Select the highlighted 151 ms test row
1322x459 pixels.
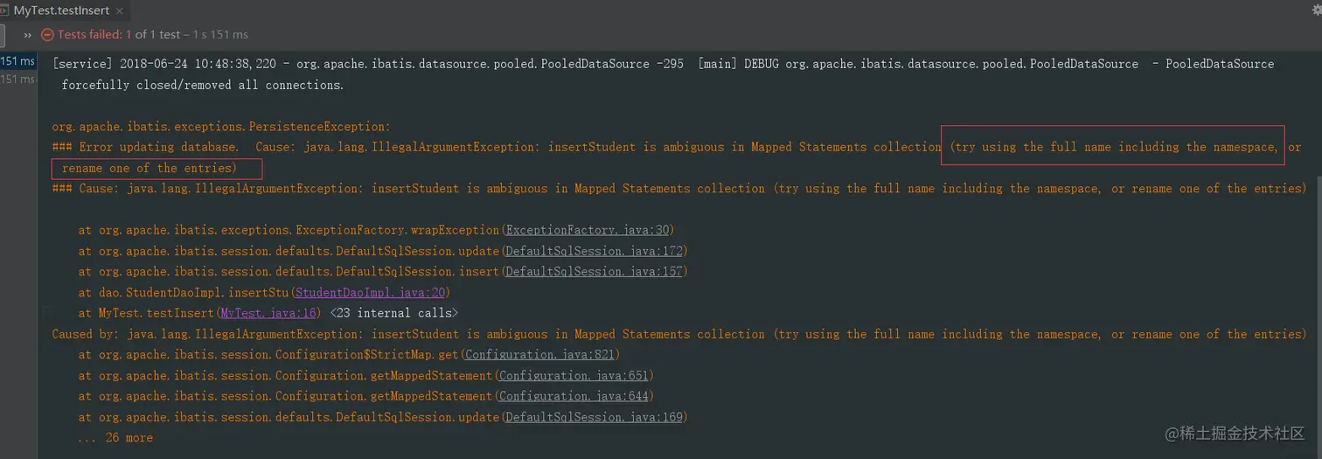pyautogui.click(x=17, y=61)
